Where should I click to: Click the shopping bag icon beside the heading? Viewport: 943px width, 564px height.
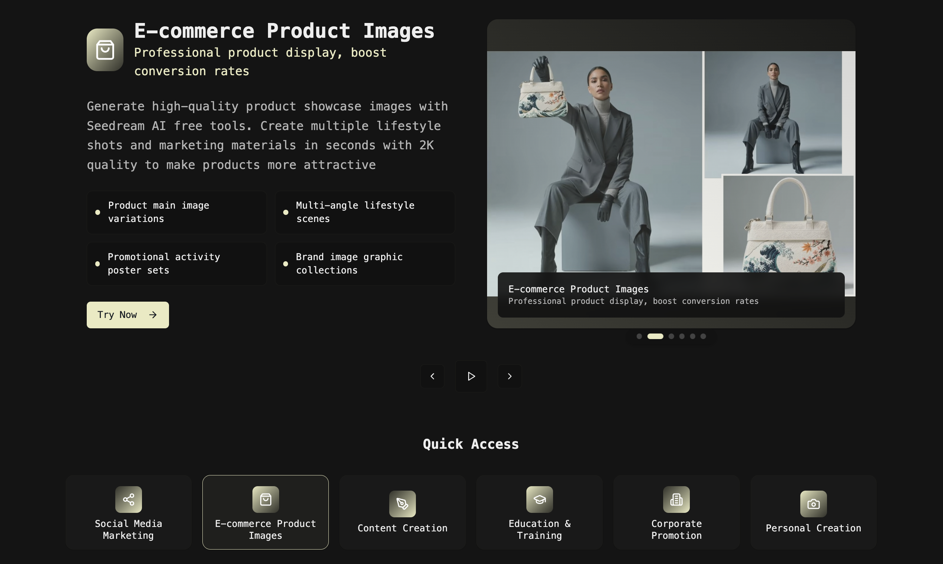point(105,50)
